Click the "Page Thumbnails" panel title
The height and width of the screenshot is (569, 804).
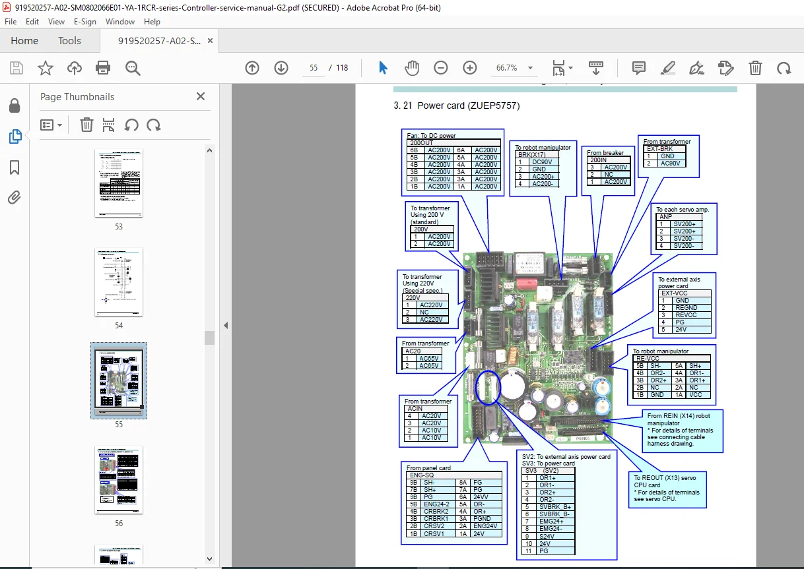click(x=77, y=97)
